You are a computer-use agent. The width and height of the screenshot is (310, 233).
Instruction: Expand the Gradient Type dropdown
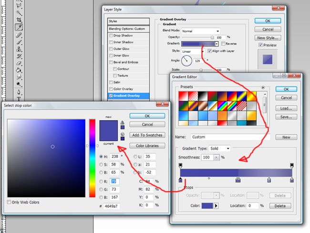point(219,148)
